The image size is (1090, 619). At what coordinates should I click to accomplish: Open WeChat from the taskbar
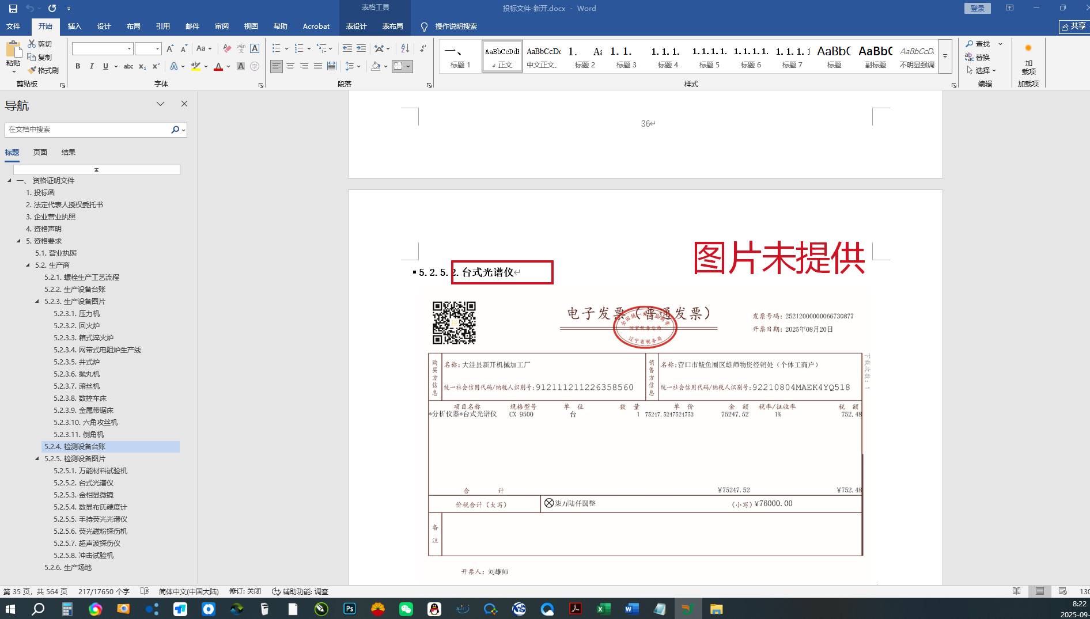(x=406, y=609)
